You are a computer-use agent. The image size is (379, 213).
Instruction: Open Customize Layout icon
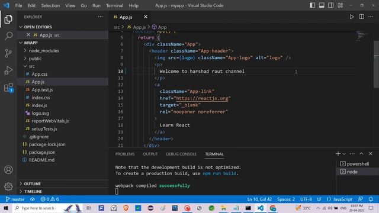pos(340,5)
